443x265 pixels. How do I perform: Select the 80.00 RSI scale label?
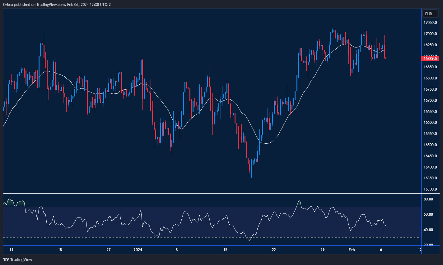pos(428,199)
